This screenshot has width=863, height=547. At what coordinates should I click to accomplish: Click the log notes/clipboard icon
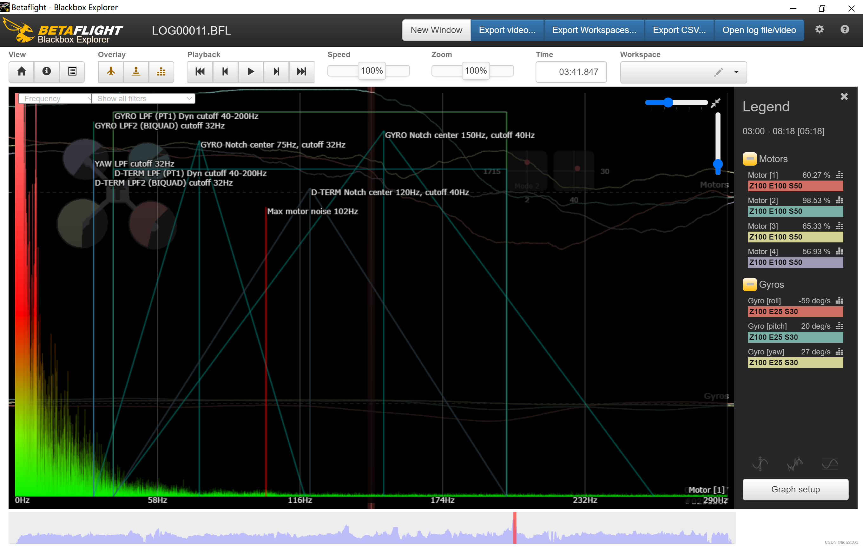(71, 71)
